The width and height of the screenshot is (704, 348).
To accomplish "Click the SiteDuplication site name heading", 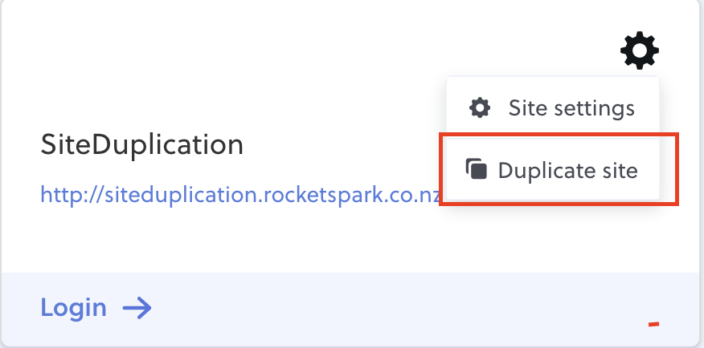I will pyautogui.click(x=142, y=145).
